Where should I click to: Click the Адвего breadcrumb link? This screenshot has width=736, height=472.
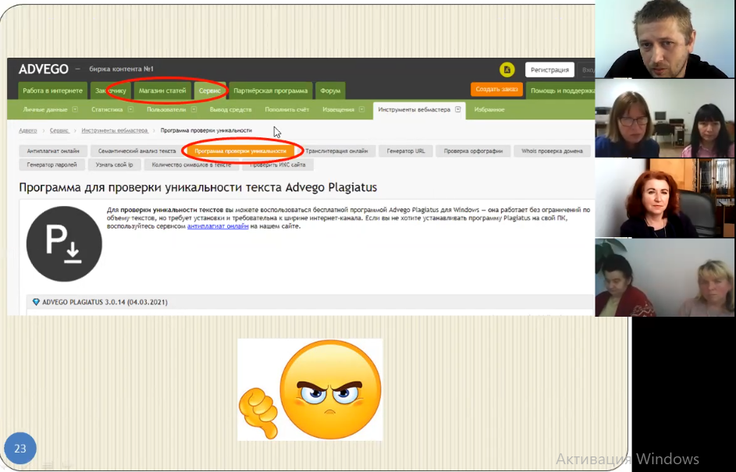[27, 130]
